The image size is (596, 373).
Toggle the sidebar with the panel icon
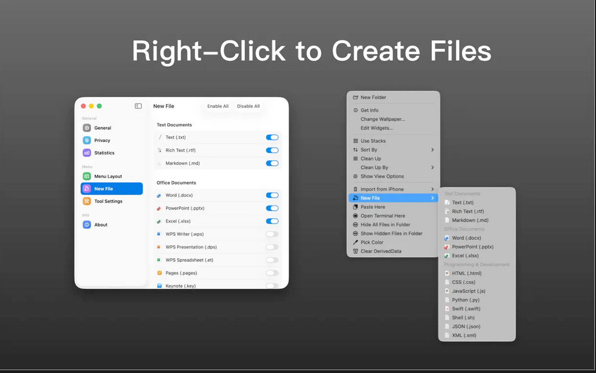click(139, 107)
